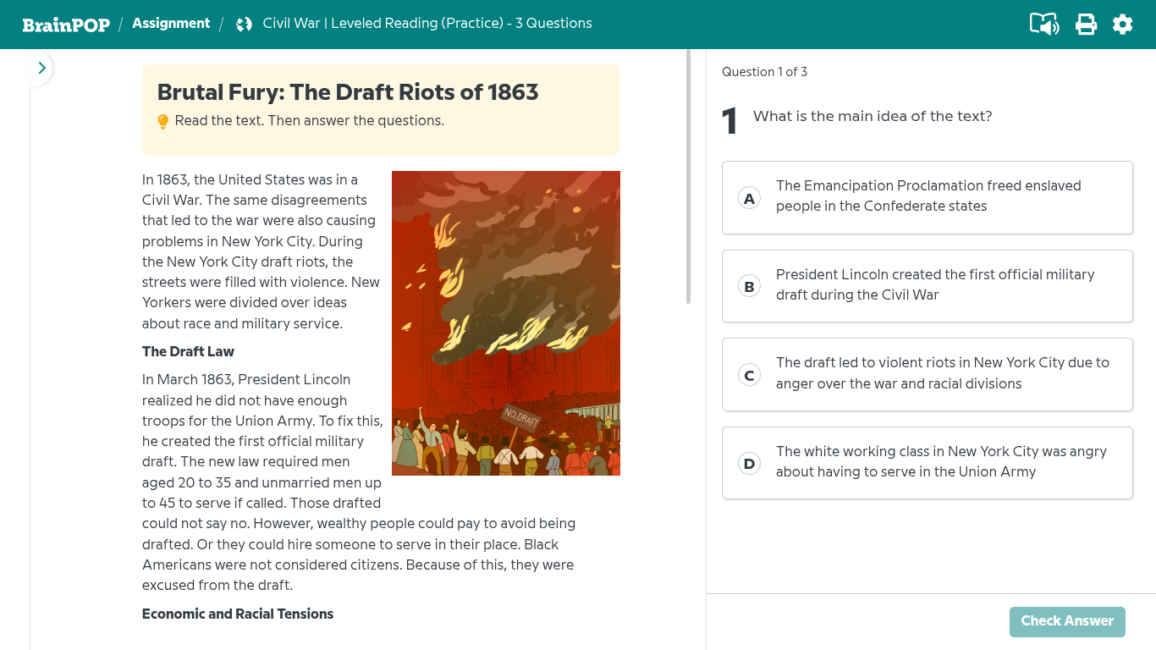Click the leveled reading swap icon

point(244,24)
